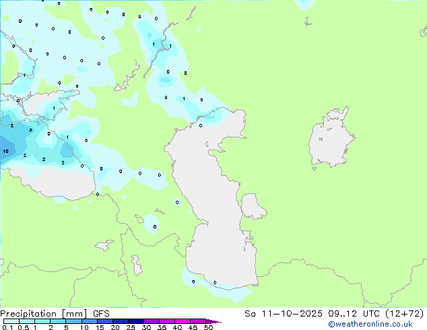Click the '10' precipitation value on the map
Screen dimensions: 427x330
click(5, 151)
